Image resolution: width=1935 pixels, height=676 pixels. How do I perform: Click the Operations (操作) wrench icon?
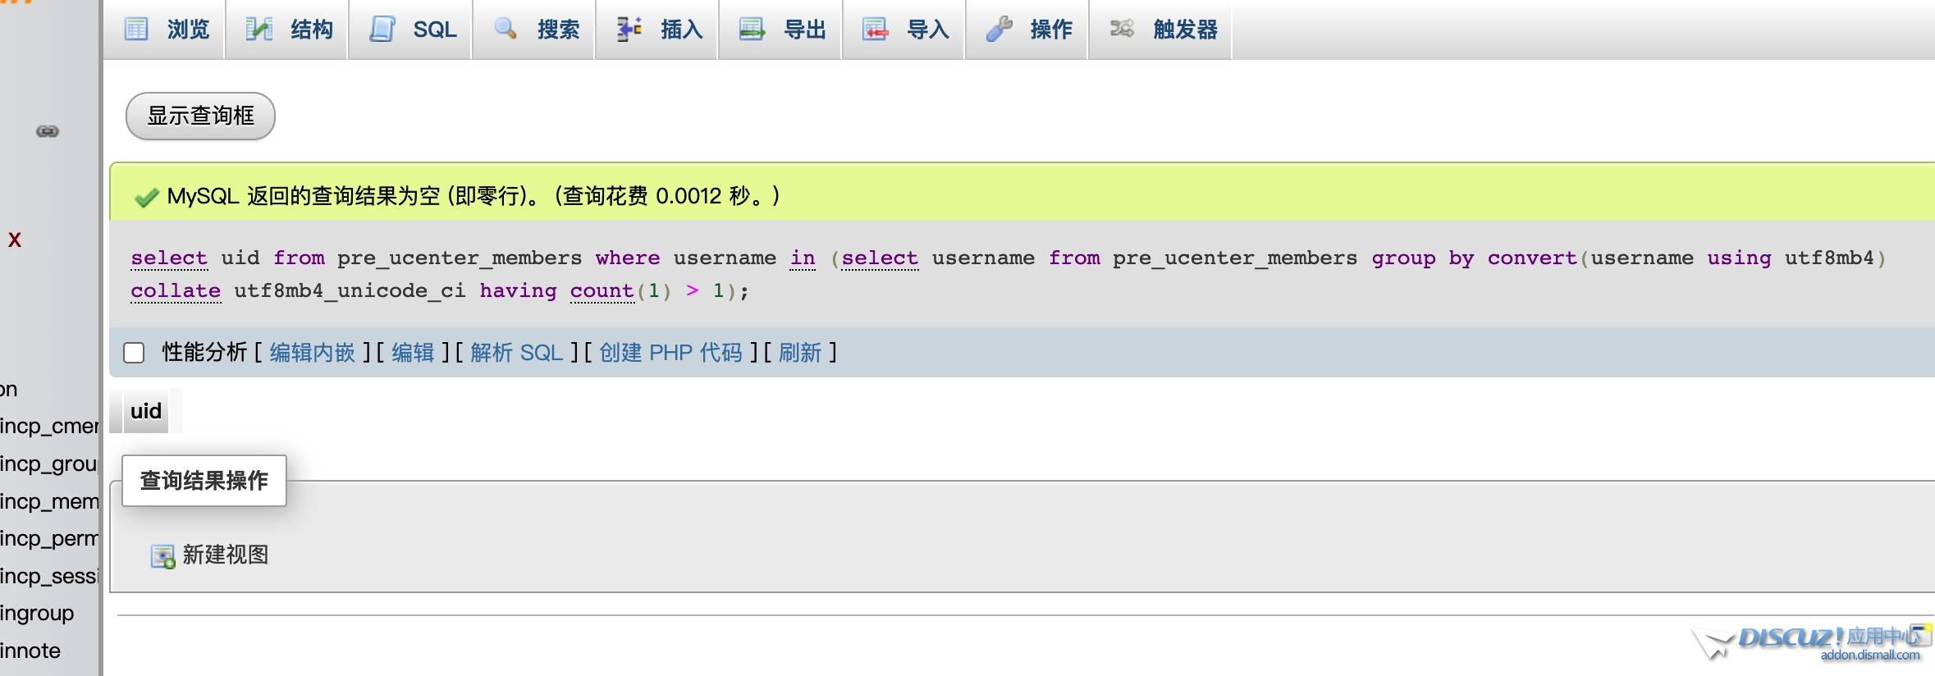pos(999,30)
